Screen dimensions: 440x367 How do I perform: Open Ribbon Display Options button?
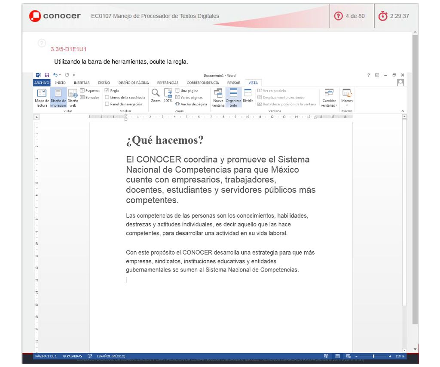(377, 75)
